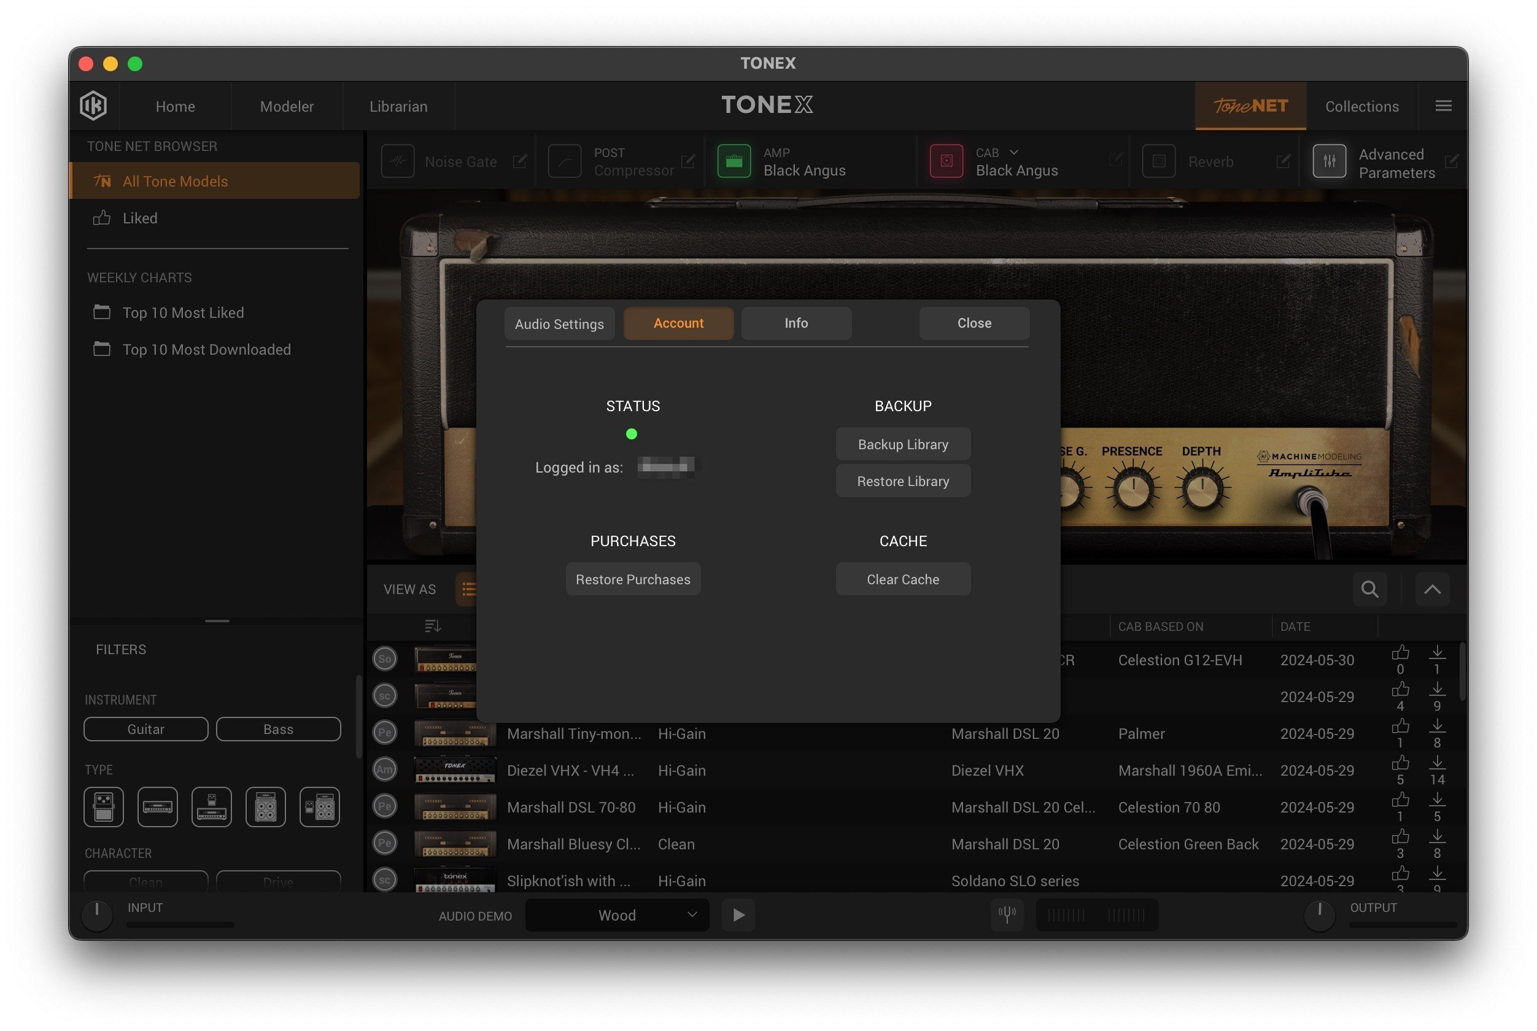The image size is (1537, 1031).
Task: Select All Tone Models in browser
Action: click(x=214, y=181)
